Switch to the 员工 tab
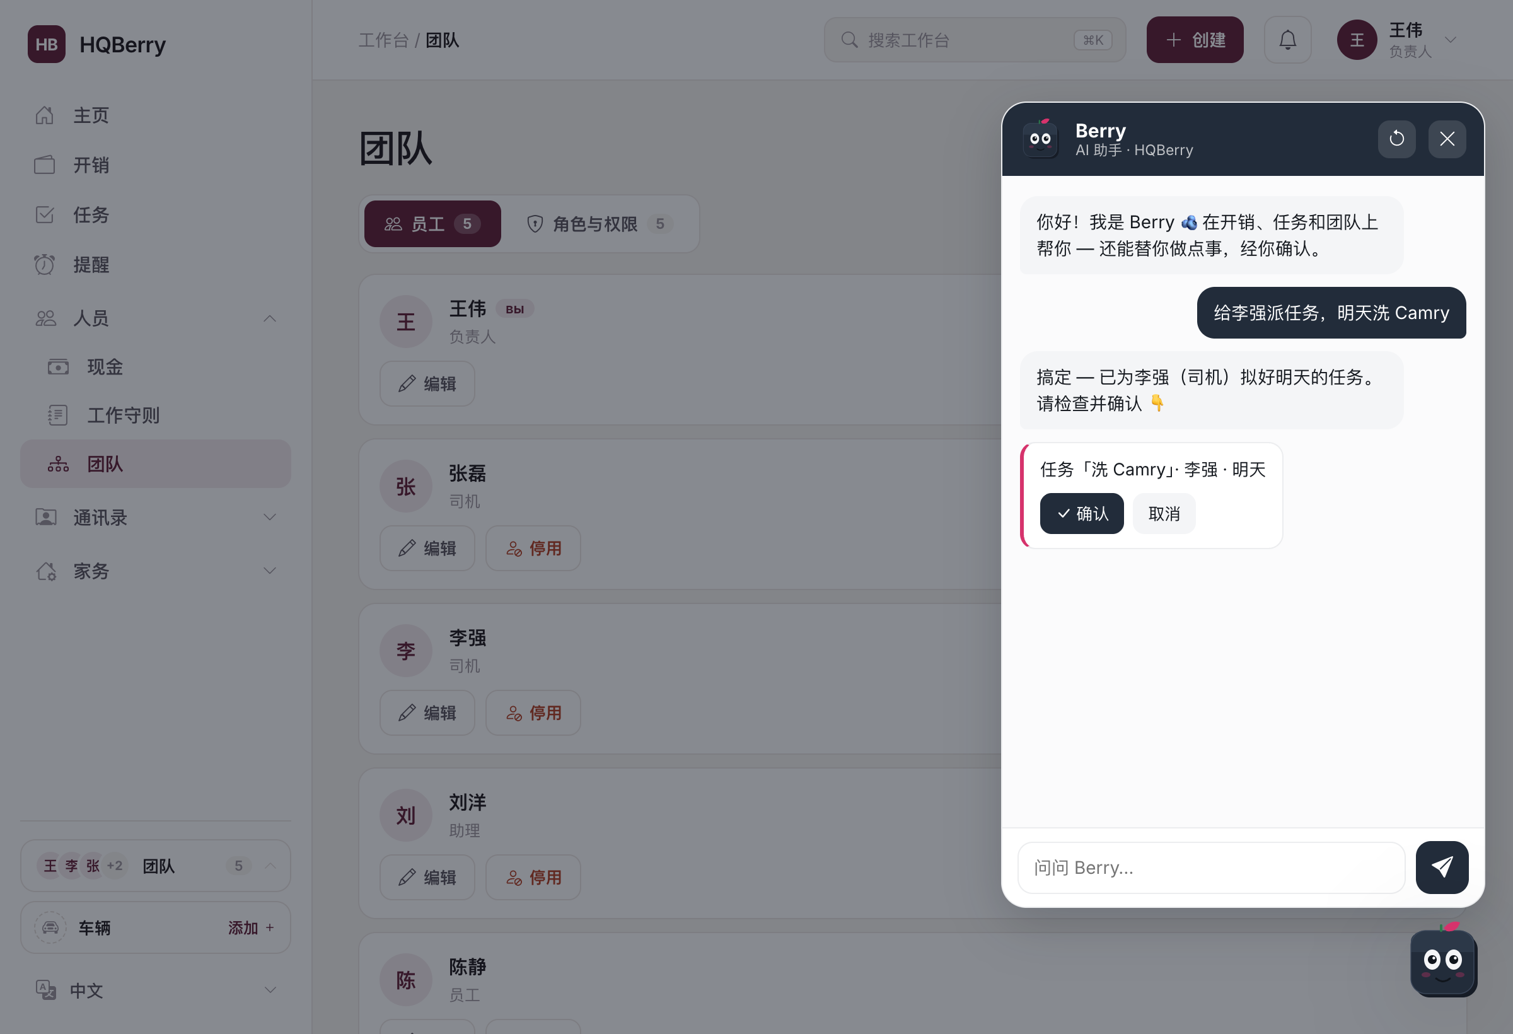 (432, 224)
